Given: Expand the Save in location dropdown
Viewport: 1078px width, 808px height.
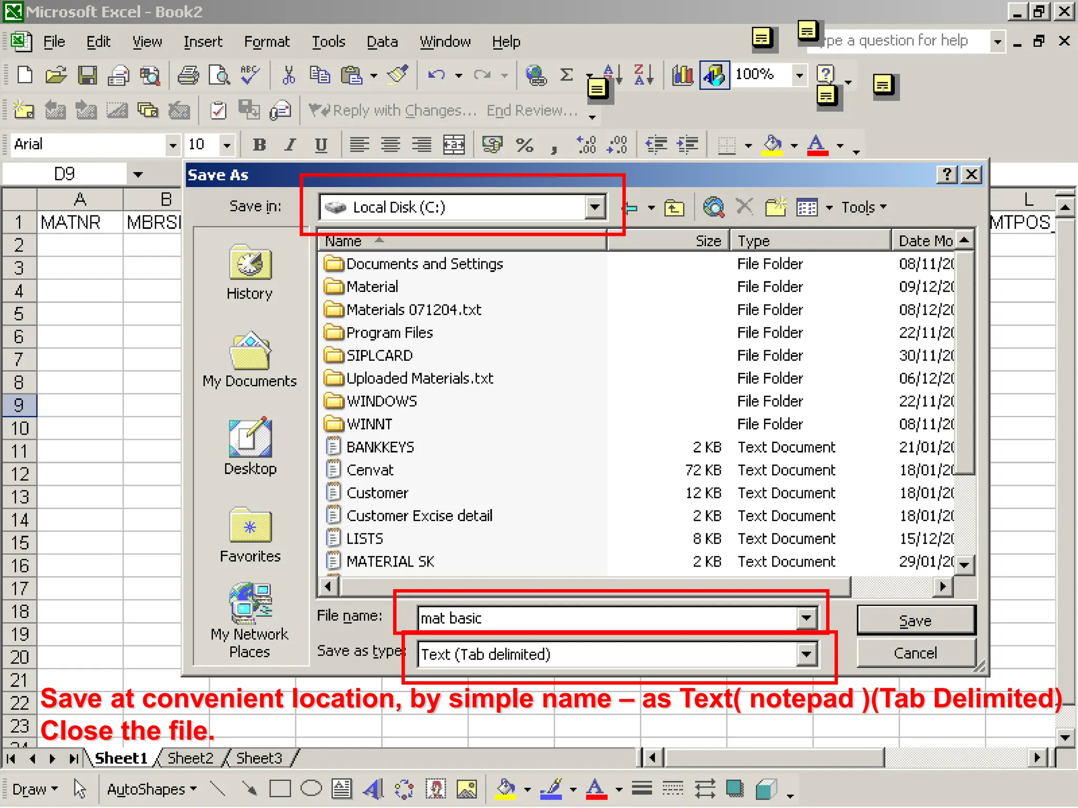Looking at the screenshot, I should pyautogui.click(x=595, y=207).
